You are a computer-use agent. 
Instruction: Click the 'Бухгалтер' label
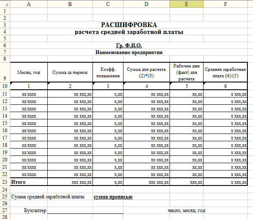(x=35, y=210)
